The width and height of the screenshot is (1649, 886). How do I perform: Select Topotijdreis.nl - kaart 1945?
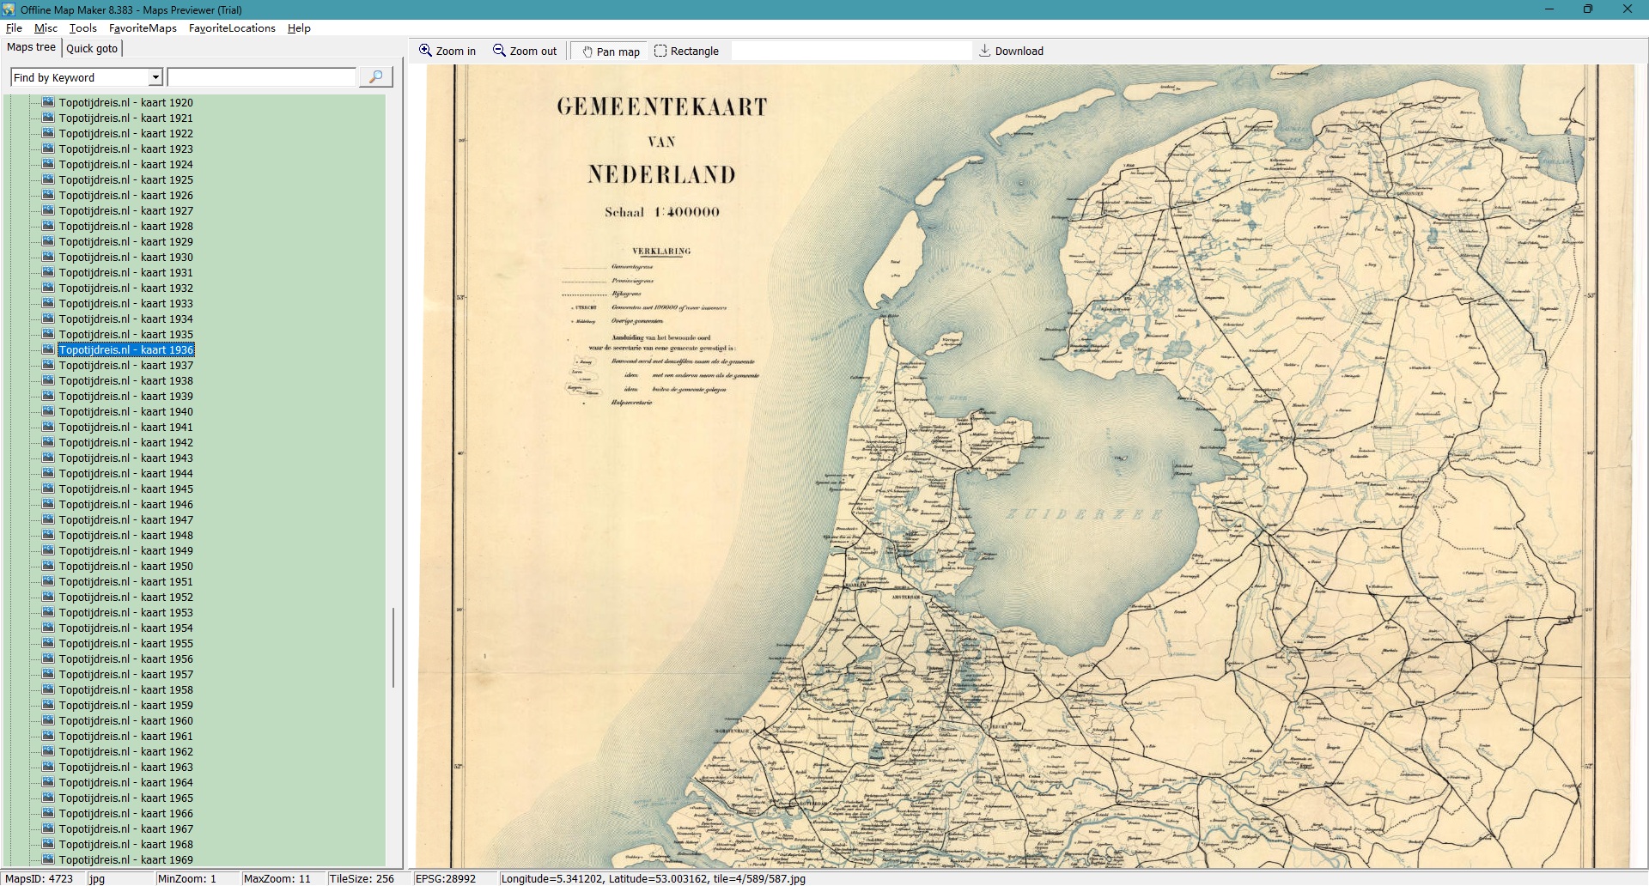pos(125,489)
